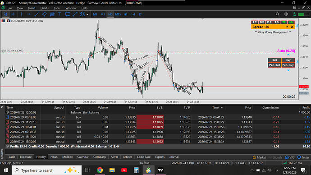
Task: Switch chart to M3 timeframe
Action: pos(103,14)
